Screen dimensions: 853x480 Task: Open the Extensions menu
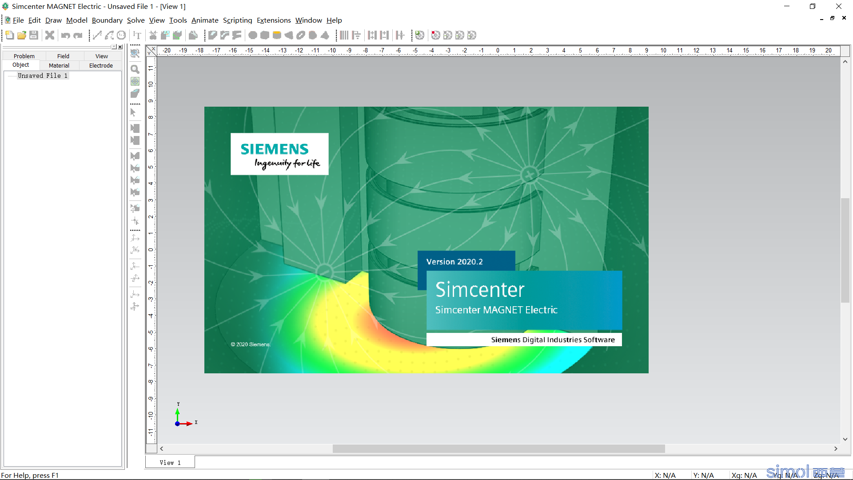274,20
